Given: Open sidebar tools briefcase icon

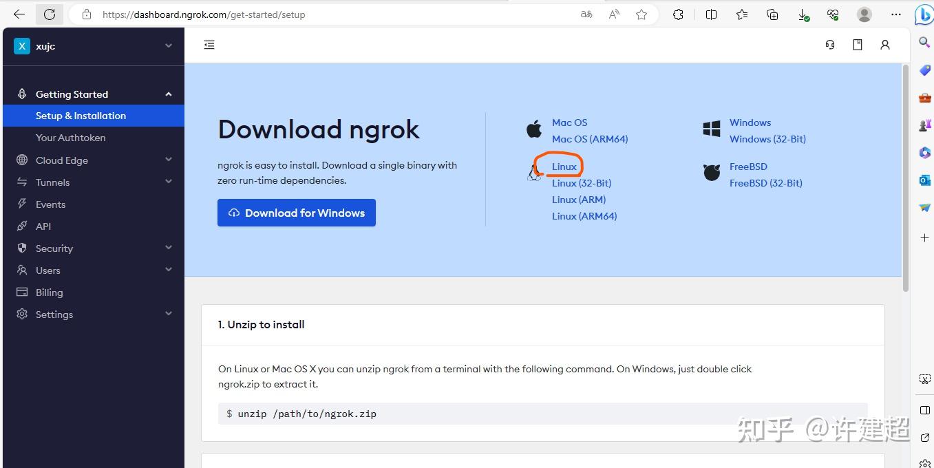Looking at the screenshot, I should (924, 98).
